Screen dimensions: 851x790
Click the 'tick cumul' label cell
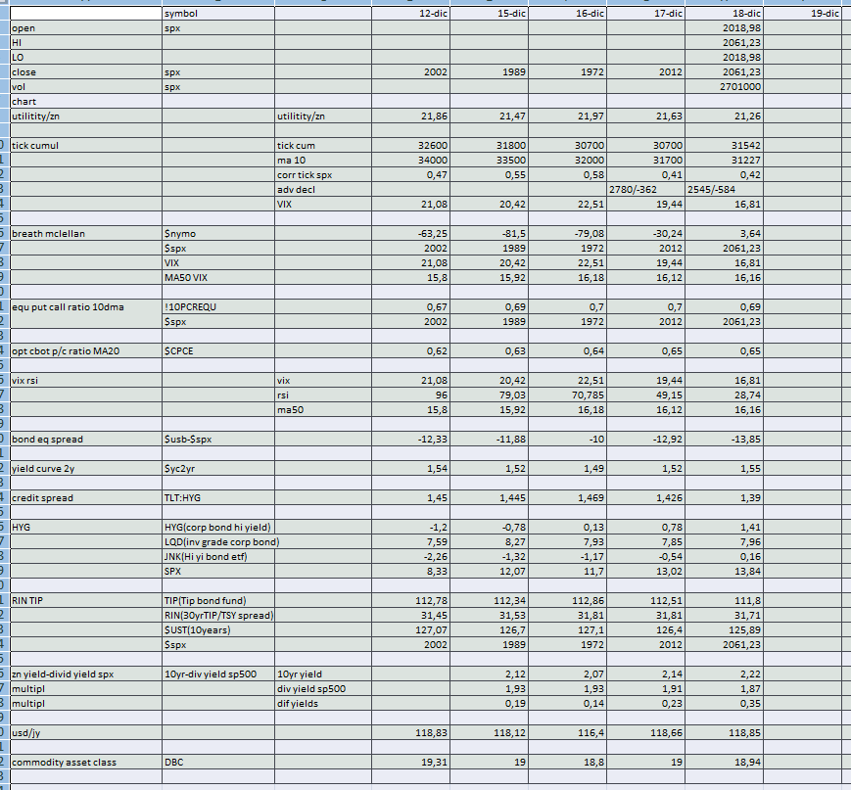(86, 146)
